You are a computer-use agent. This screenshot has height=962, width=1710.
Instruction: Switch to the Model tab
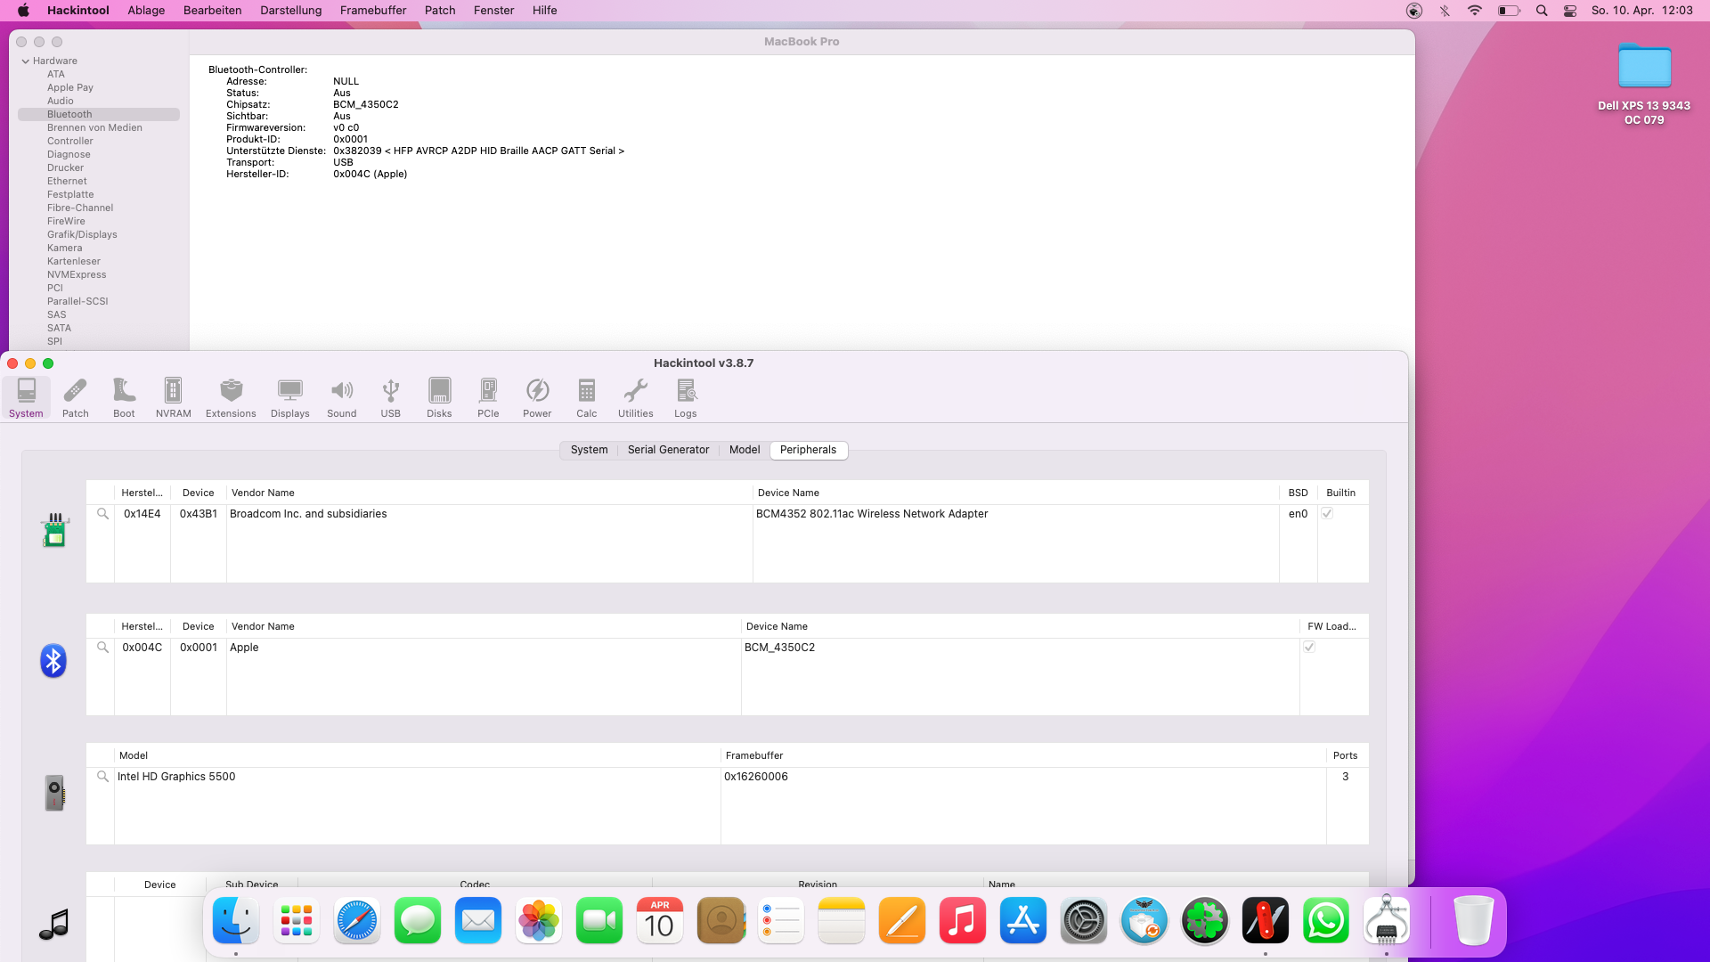coord(744,450)
